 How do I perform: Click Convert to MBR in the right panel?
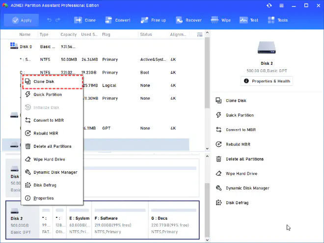pos(241,130)
